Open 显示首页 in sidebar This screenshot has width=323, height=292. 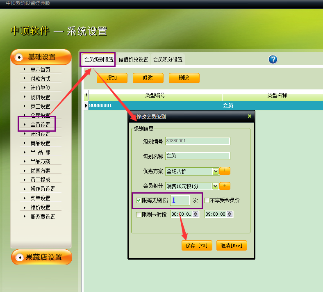pyautogui.click(x=40, y=70)
